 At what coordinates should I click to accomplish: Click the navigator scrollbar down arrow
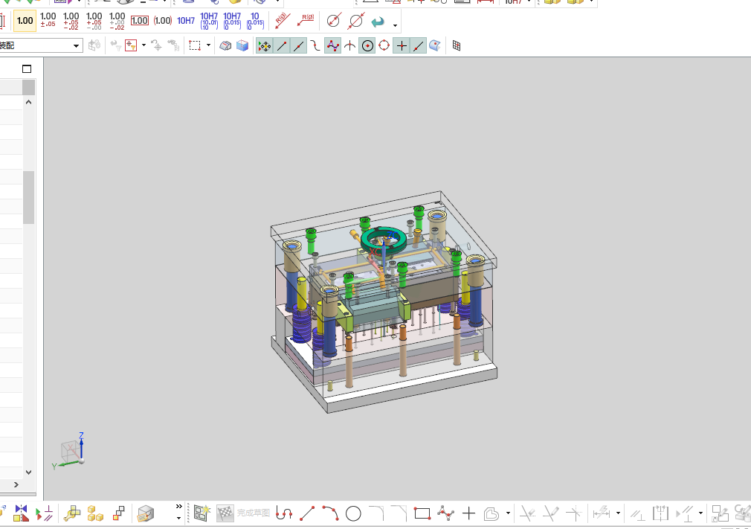tap(29, 472)
